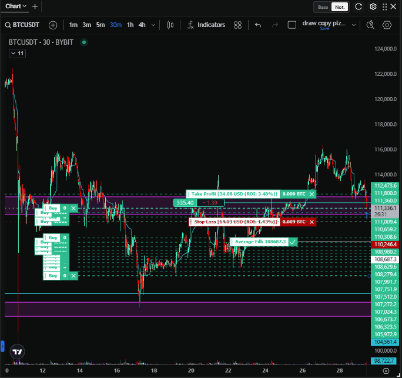The height and width of the screenshot is (378, 402).
Task: Click the undo arrow in toolbar
Action: pyautogui.click(x=258, y=25)
